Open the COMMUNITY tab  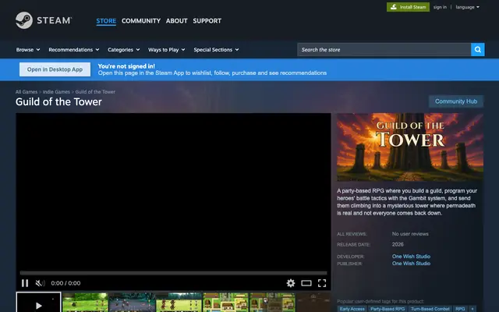click(141, 21)
